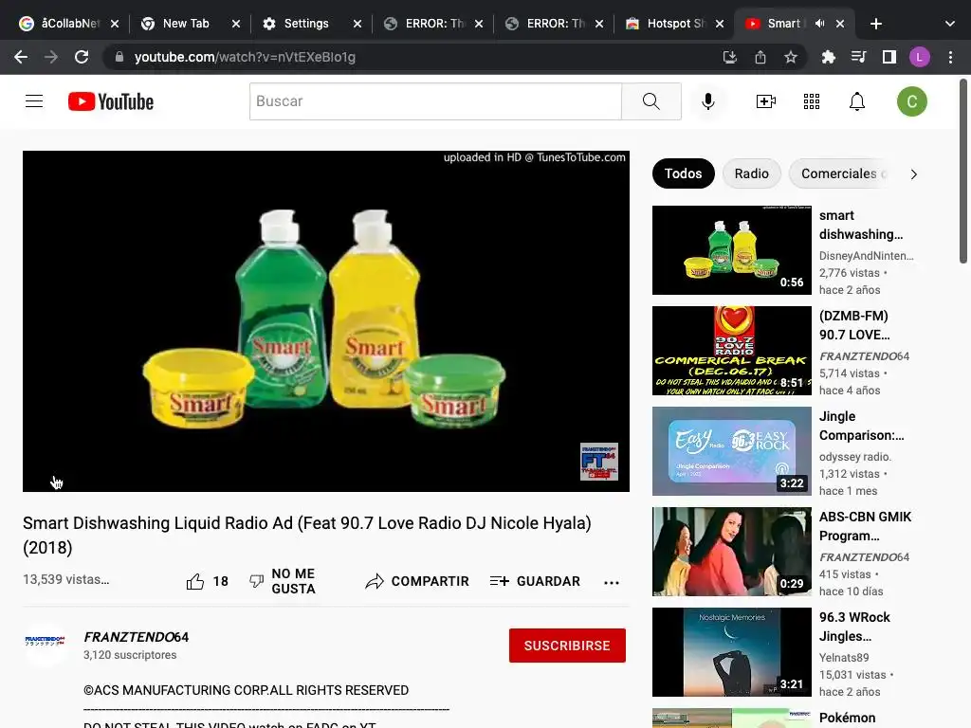Click the search magnifier button

tap(650, 100)
